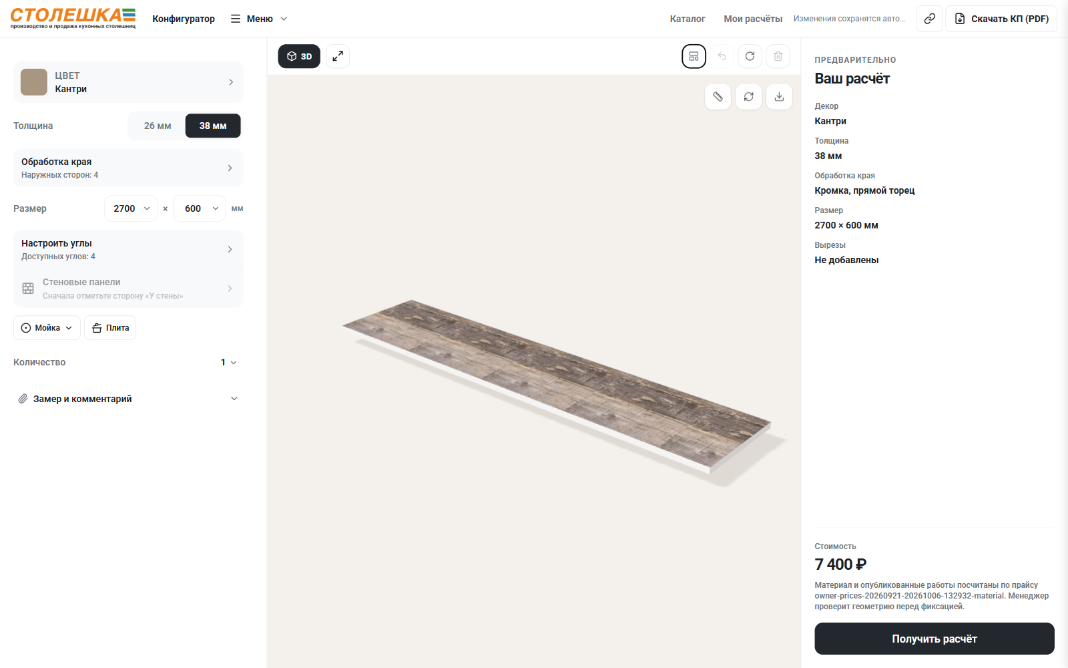Screen dimensions: 1068x668
Task: Click the Столешка logo
Action: (73, 18)
